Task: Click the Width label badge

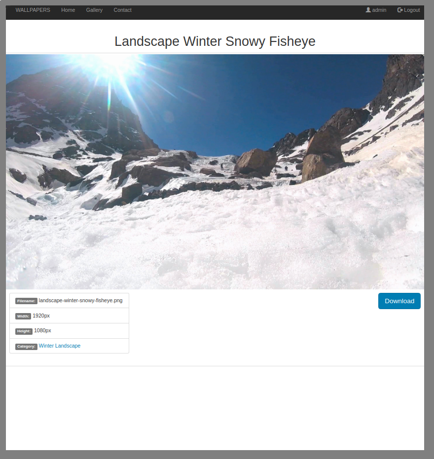Action: (23, 316)
